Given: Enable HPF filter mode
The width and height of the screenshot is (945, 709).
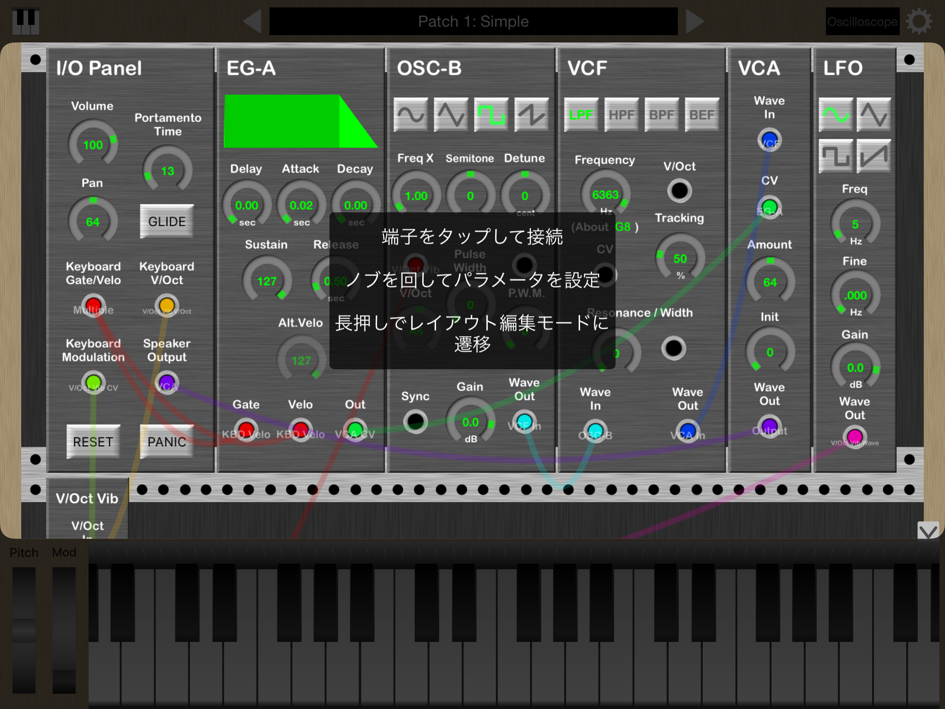Looking at the screenshot, I should click(621, 114).
